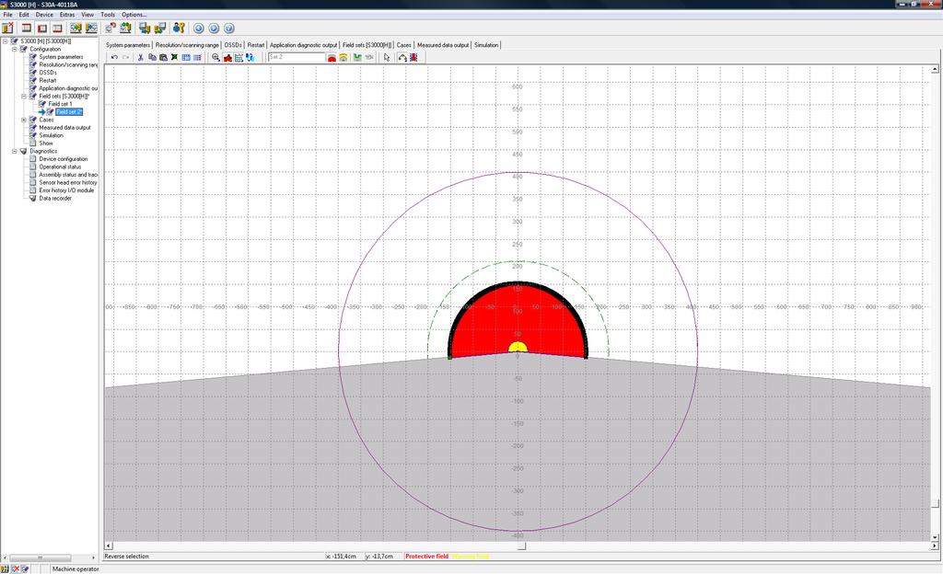The width and height of the screenshot is (943, 574).
Task: Click the copy icon in editor toolbar
Action: [x=152, y=58]
